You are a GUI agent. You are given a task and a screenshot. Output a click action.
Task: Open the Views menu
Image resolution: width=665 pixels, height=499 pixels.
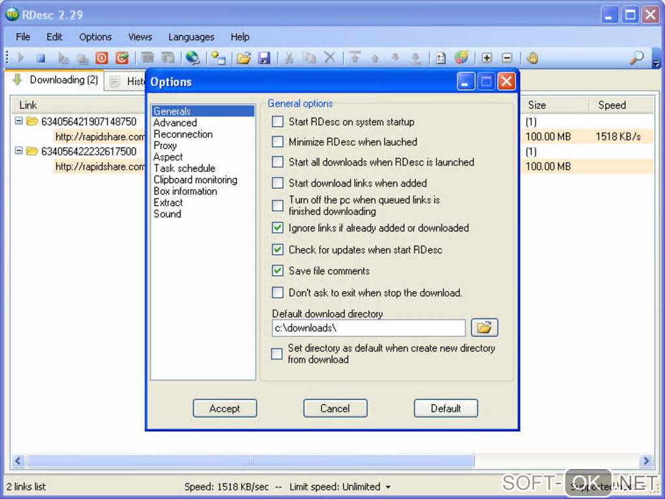pos(140,37)
